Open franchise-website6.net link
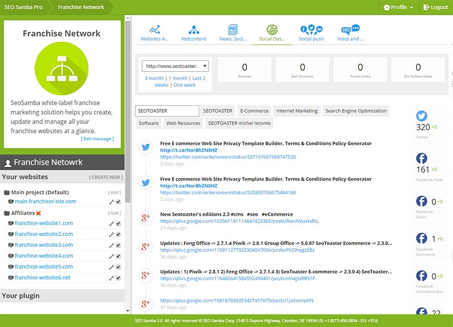The width and height of the screenshot is (453, 327). (43, 278)
